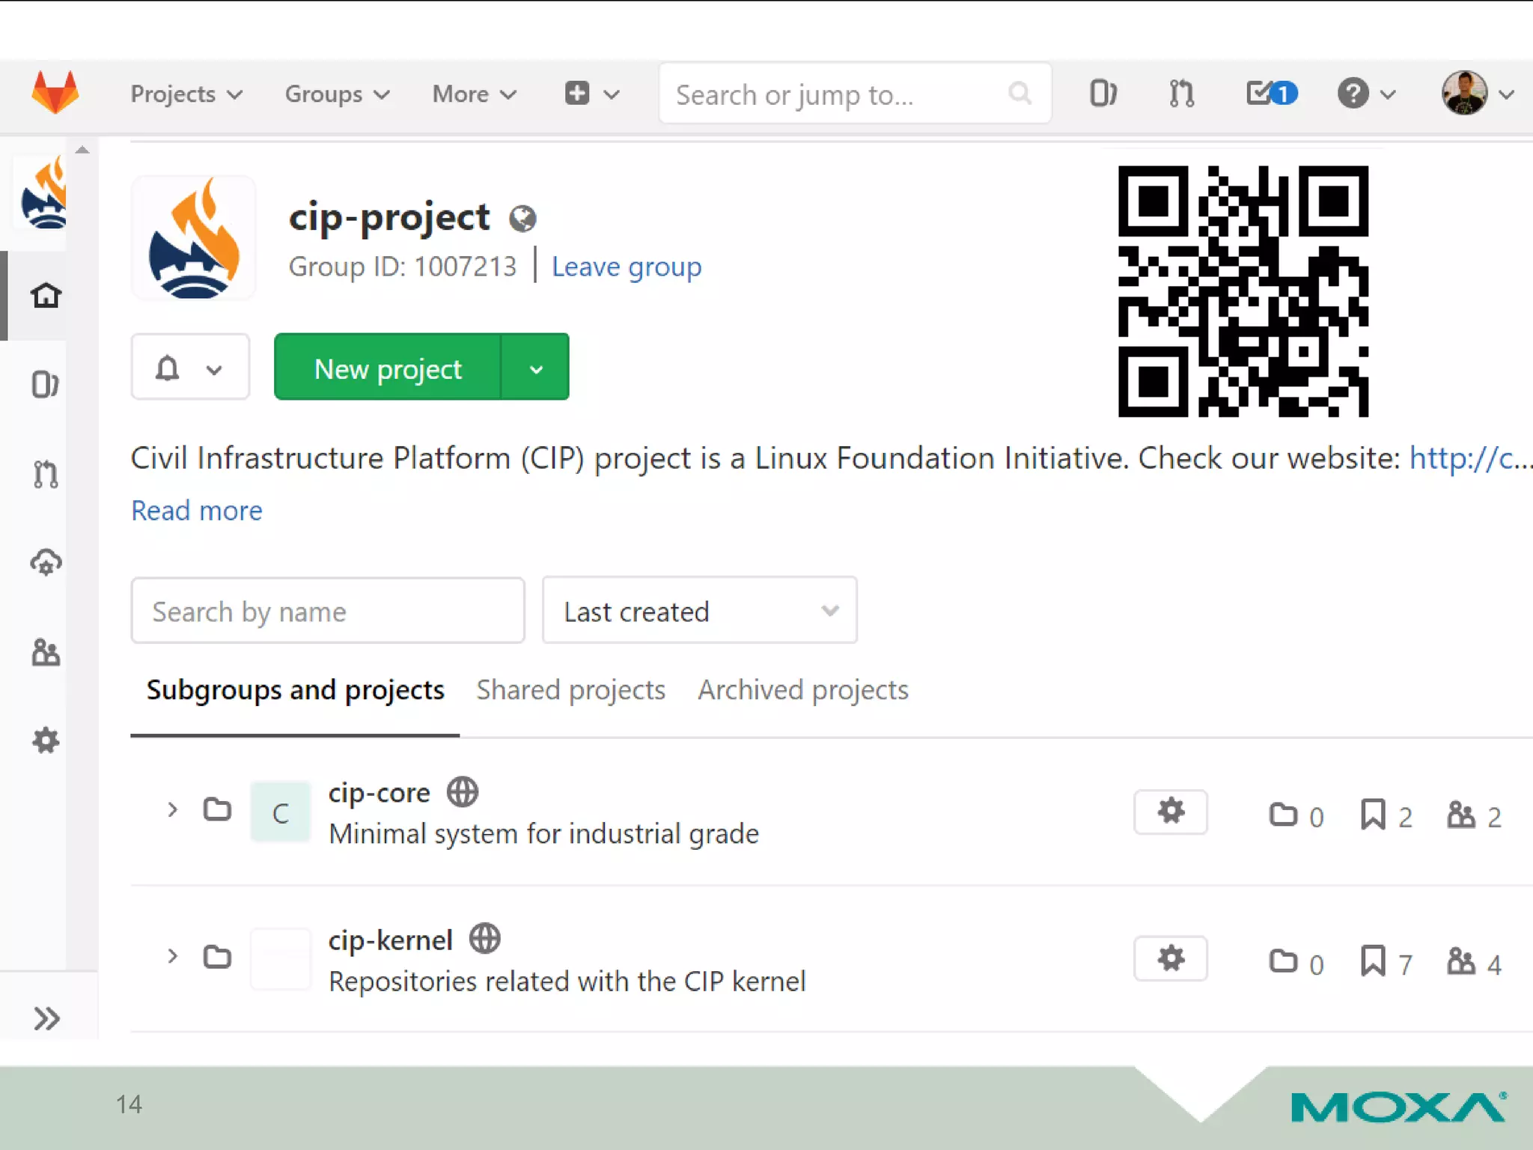Image resolution: width=1533 pixels, height=1150 pixels.
Task: Open New project dropdown arrow
Action: tap(536, 368)
